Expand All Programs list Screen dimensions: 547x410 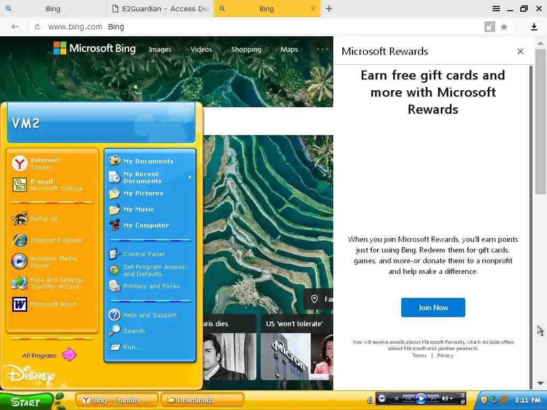[x=49, y=355]
